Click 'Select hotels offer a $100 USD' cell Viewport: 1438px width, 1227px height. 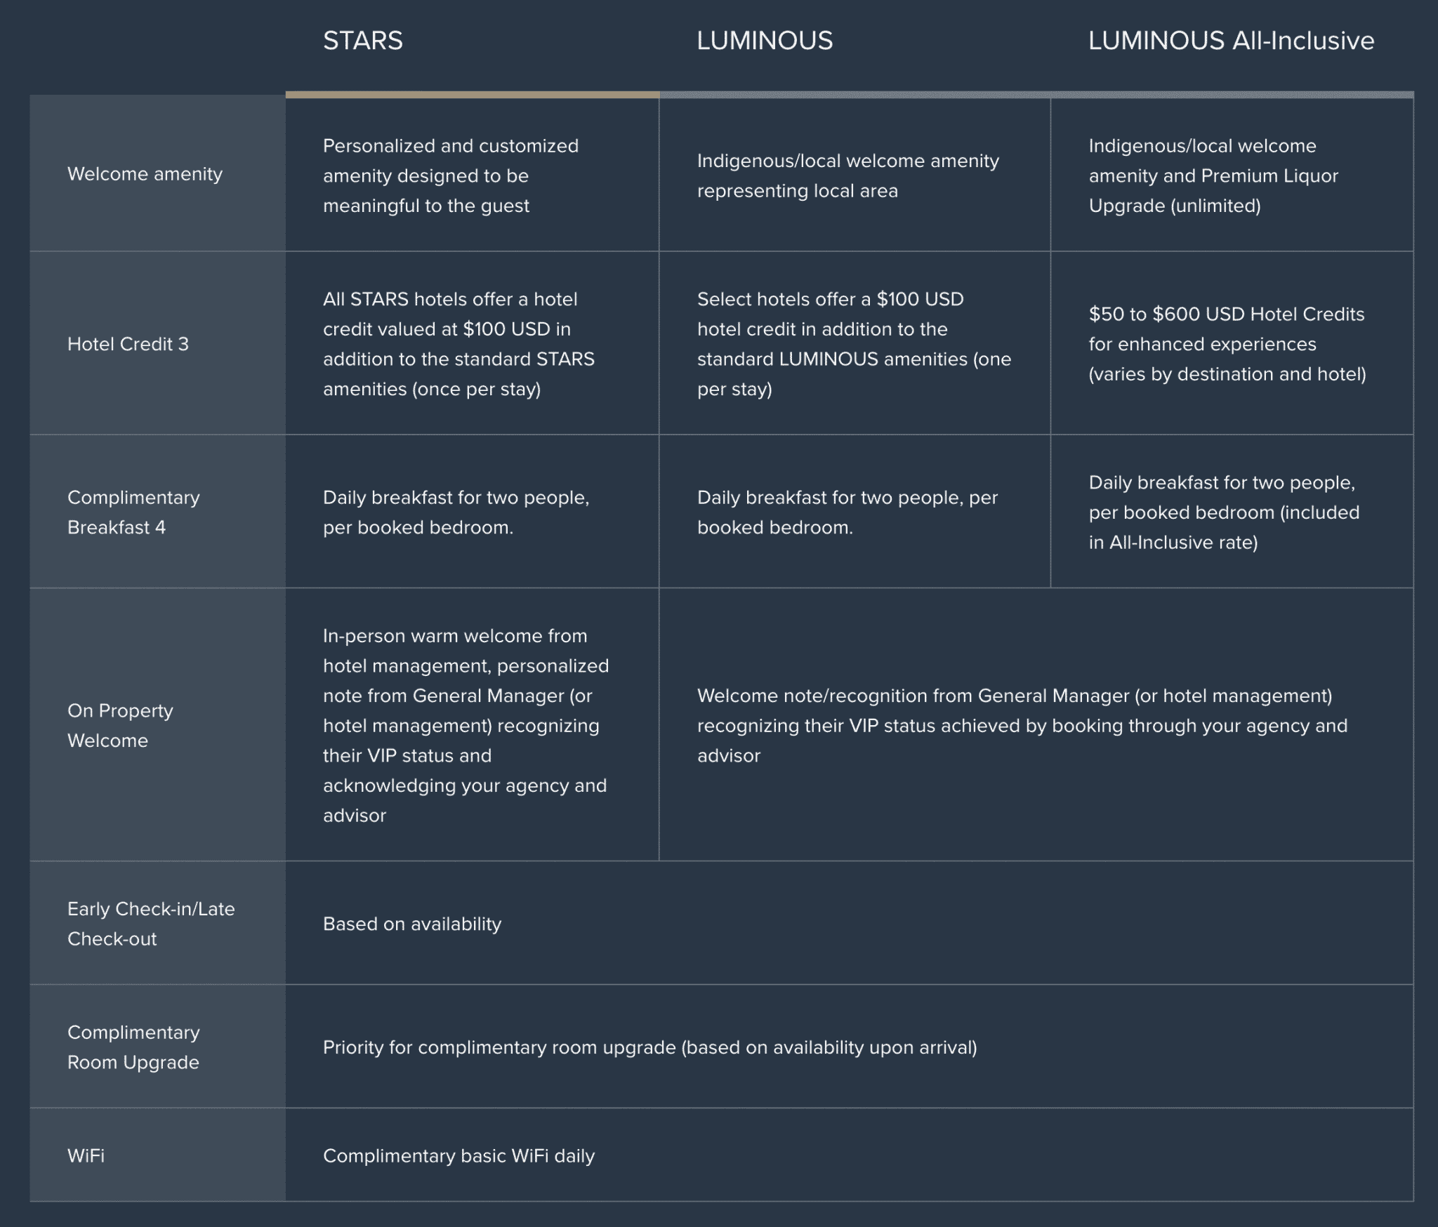click(x=854, y=344)
